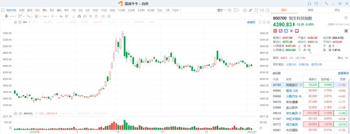Click the Hong Kong flag market icon
Image resolution: width=350 pixels, height=134 pixels.
275,31
